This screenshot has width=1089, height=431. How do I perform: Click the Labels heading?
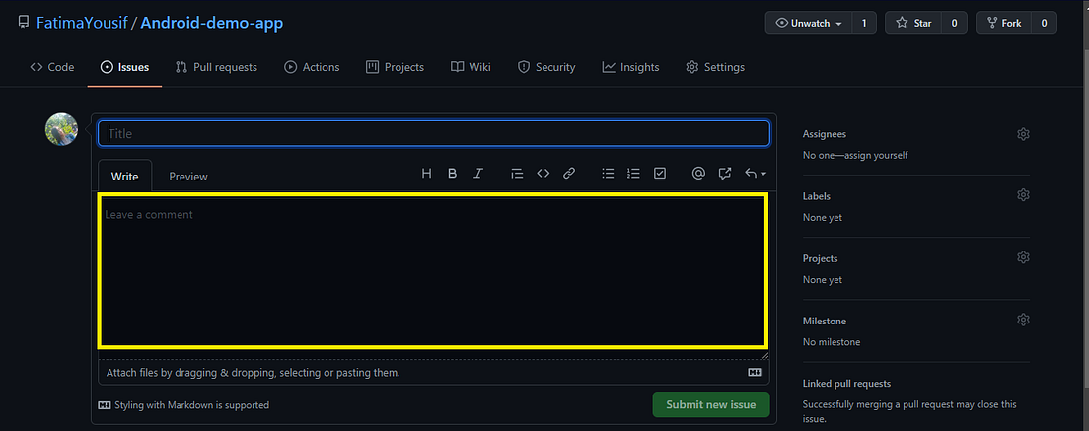click(x=817, y=196)
